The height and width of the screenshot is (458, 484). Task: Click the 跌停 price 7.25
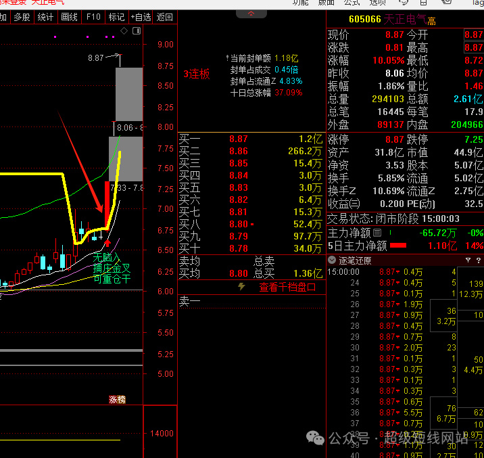[473, 139]
